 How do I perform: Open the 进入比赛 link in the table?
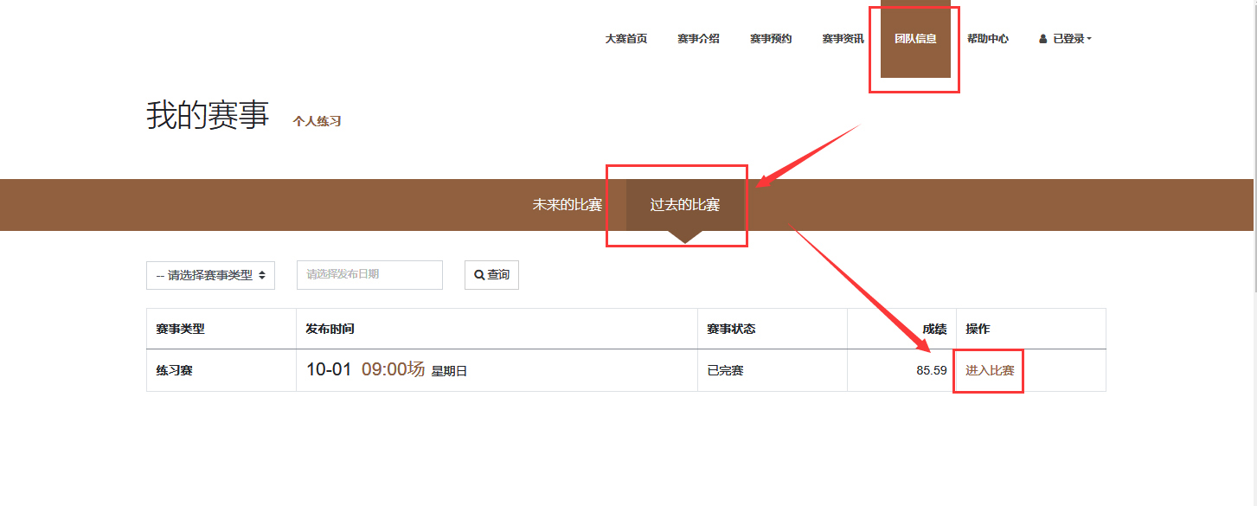click(x=990, y=370)
